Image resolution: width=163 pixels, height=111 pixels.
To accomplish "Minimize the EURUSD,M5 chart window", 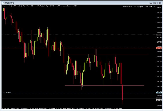I will tap(151, 3).
